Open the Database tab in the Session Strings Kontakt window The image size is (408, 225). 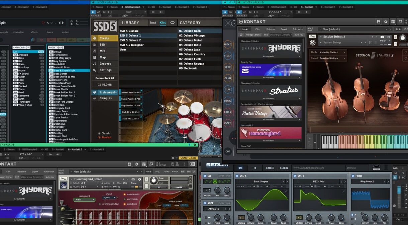pyautogui.click(x=271, y=29)
